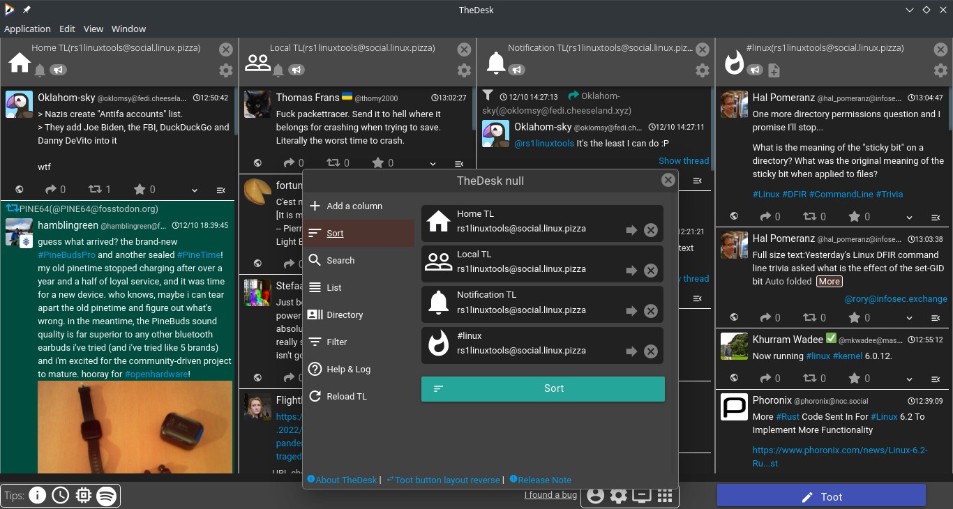Open the Release Note link
953x509 pixels.
[541, 480]
